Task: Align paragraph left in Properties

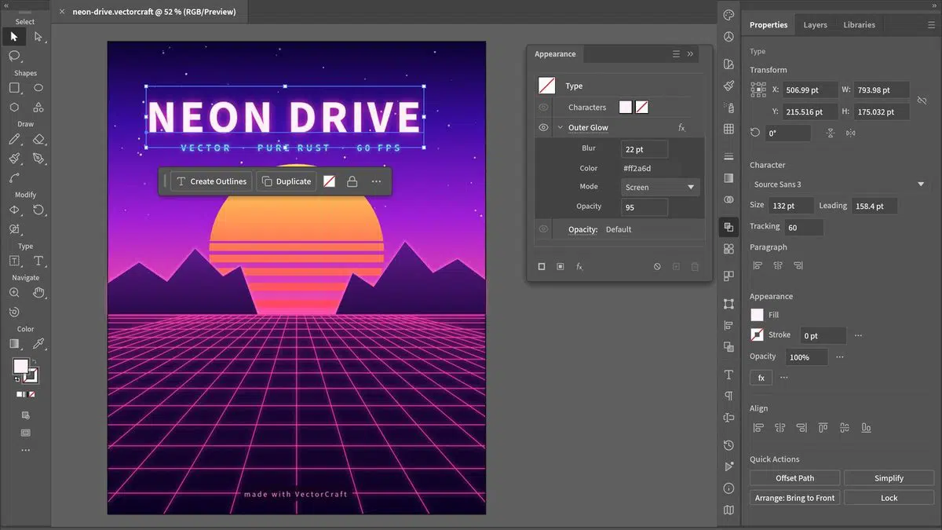Action: (758, 266)
